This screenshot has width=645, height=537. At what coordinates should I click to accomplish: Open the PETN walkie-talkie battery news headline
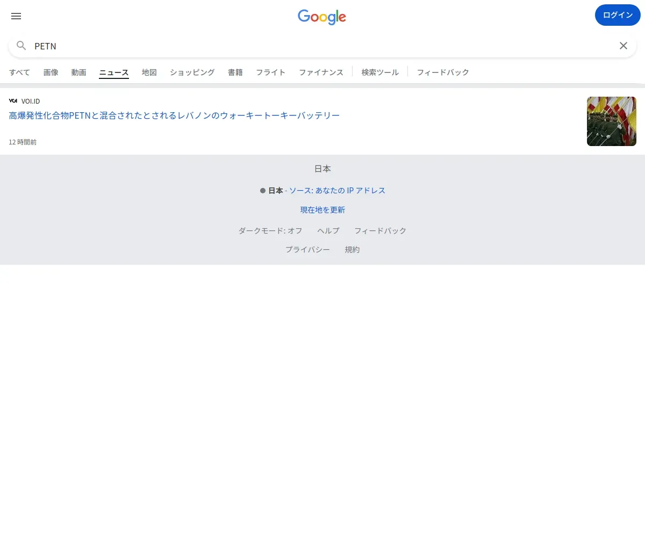tap(174, 115)
